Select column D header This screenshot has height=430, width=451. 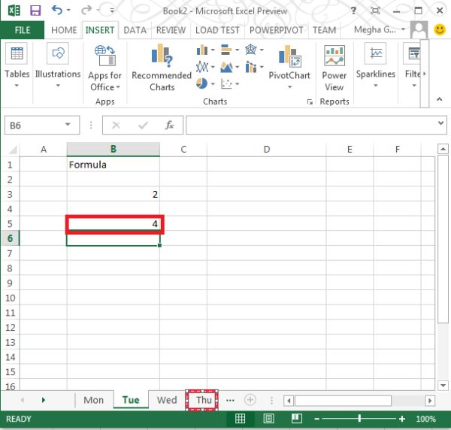point(267,150)
